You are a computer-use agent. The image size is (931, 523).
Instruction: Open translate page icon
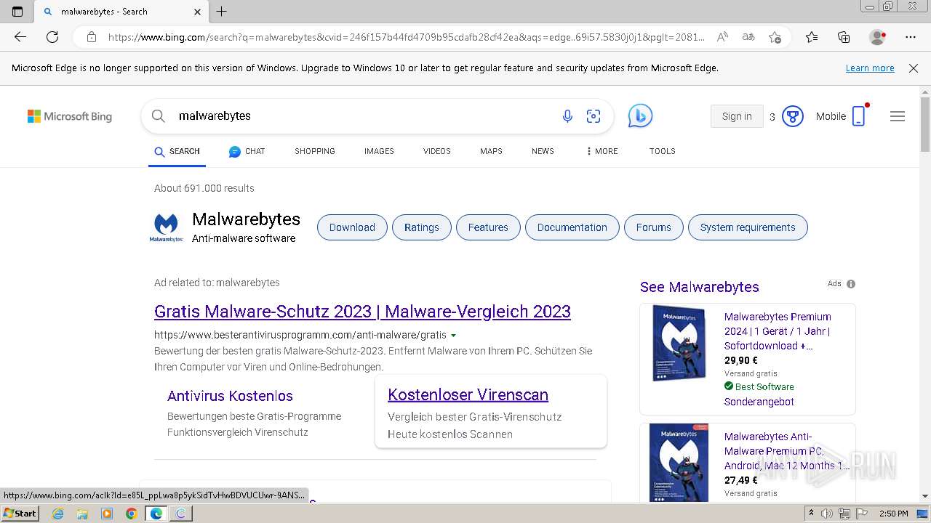click(x=748, y=37)
